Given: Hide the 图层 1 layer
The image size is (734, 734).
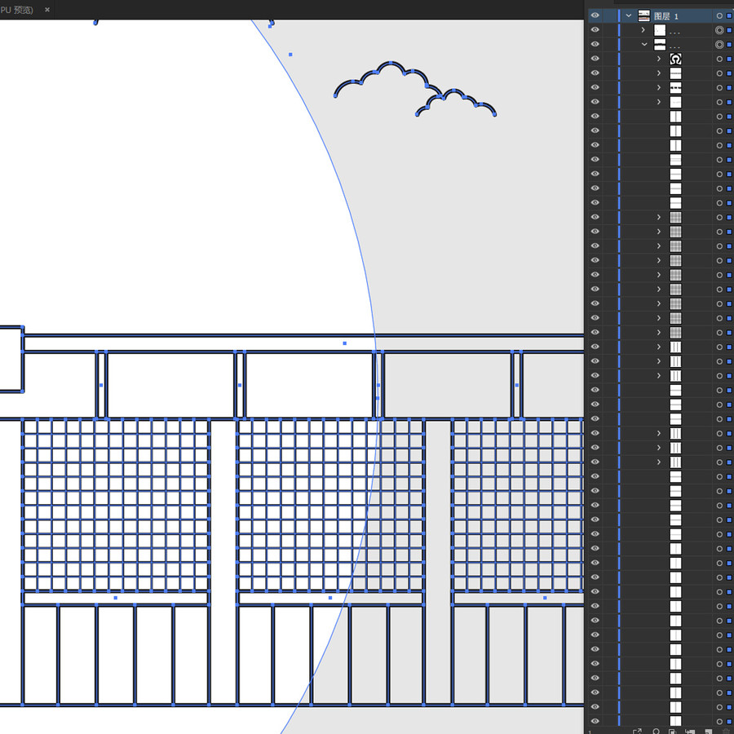Looking at the screenshot, I should [x=595, y=15].
